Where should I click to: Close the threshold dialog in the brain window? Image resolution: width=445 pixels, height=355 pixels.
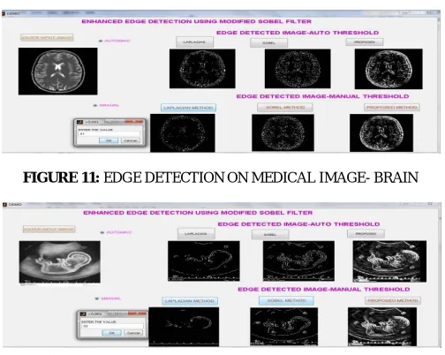point(133,122)
